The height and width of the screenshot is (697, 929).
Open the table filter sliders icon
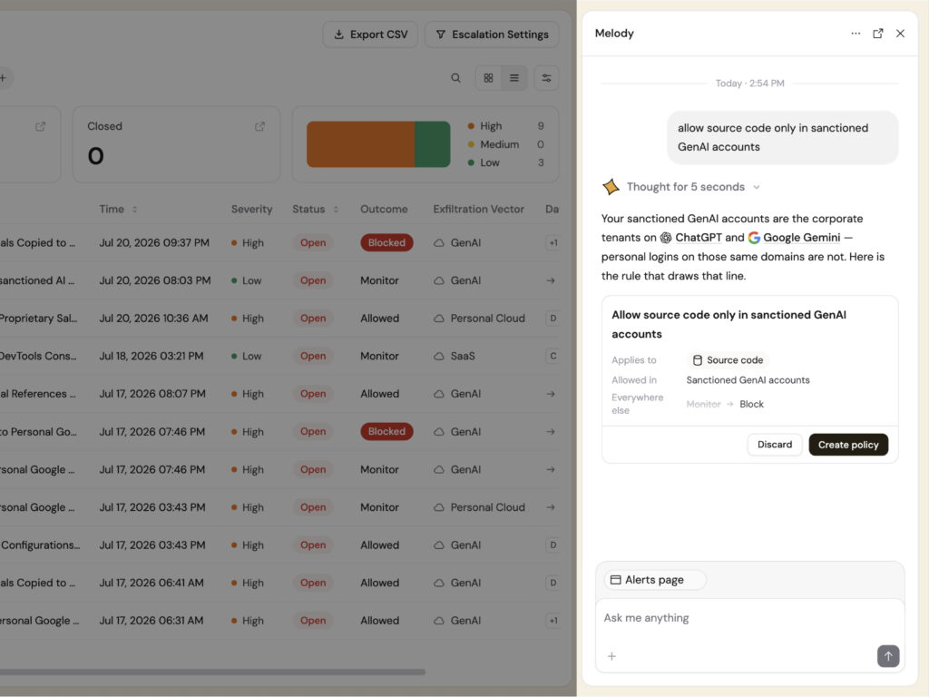(546, 78)
